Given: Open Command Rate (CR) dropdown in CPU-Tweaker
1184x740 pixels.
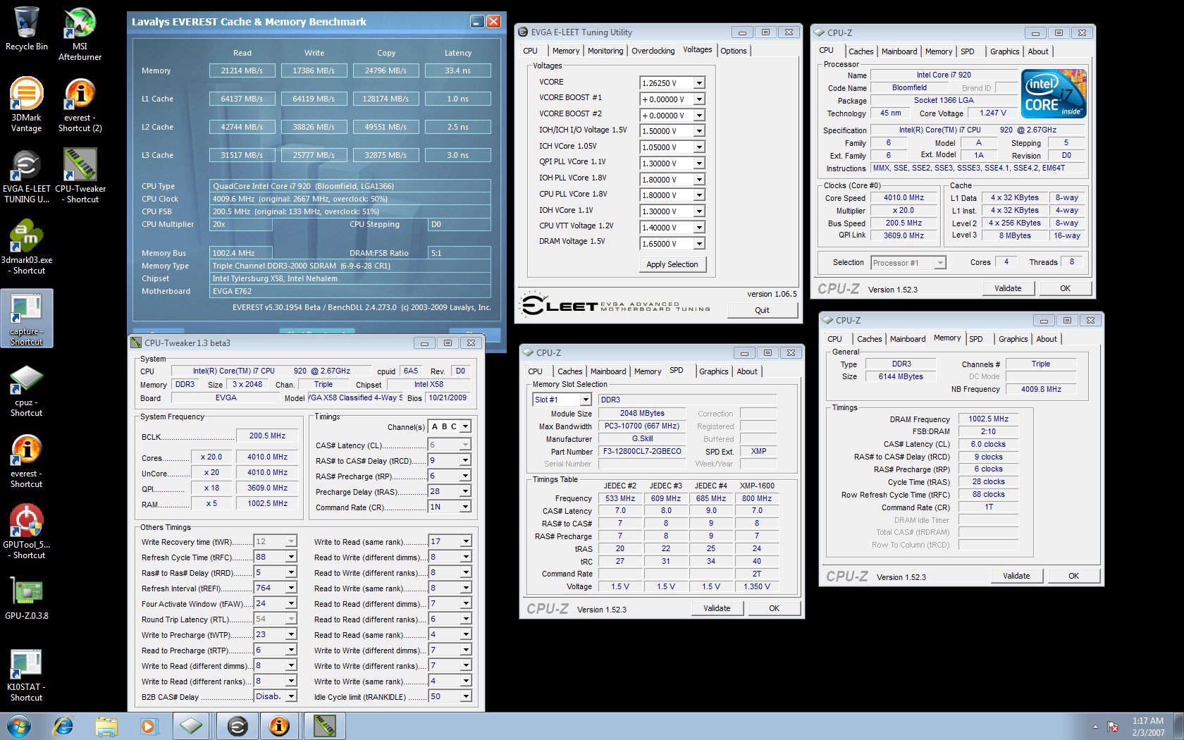Looking at the screenshot, I should pyautogui.click(x=466, y=507).
